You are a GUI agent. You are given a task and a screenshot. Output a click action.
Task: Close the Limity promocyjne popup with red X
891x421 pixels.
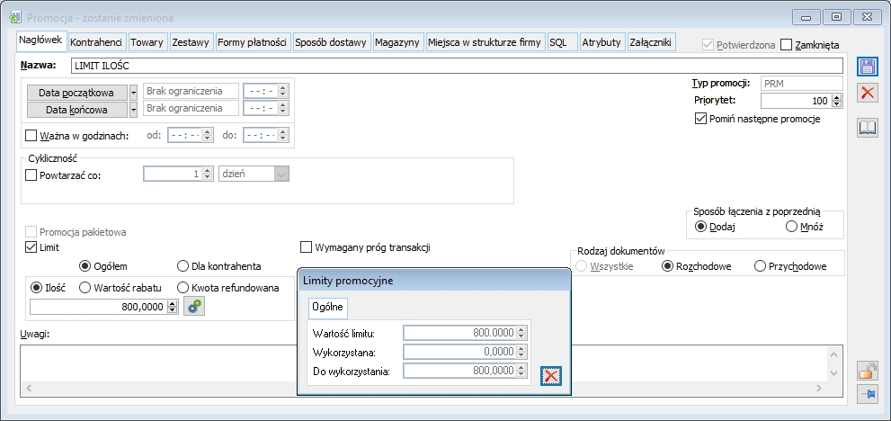tap(550, 375)
